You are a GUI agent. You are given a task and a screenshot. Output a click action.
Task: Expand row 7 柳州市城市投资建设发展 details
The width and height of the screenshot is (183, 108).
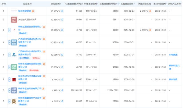pyautogui.click(x=9, y=80)
